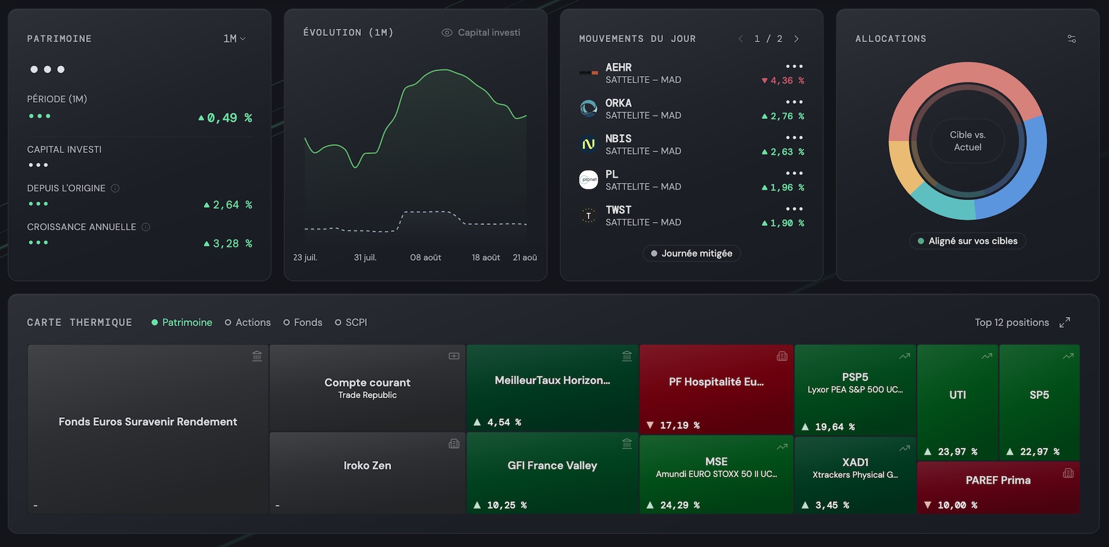Click the Journée mitigée badge
The image size is (1109, 547).
691,253
